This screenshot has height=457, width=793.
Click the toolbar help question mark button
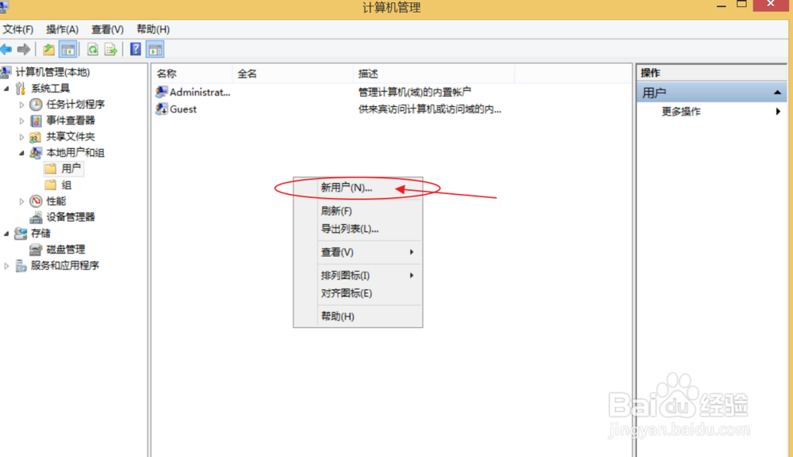pos(136,48)
